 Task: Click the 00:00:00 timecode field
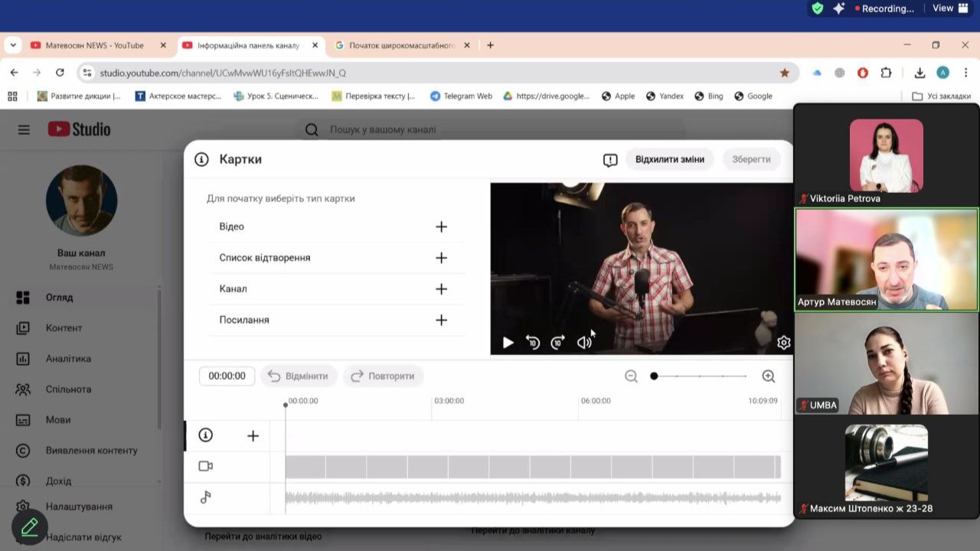[x=227, y=376]
